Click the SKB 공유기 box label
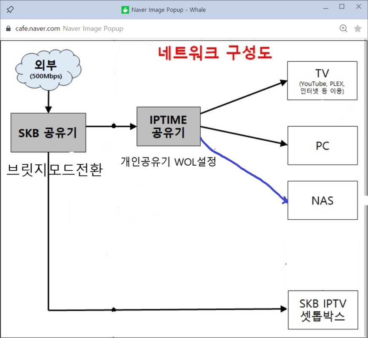The width and height of the screenshot is (368, 338). tap(48, 133)
